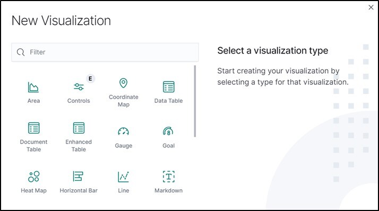Click the 'Horizontal Bar' label text

point(79,190)
